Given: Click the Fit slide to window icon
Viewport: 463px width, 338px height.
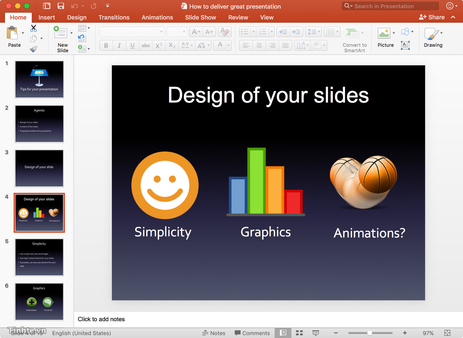Looking at the screenshot, I should 447,333.
